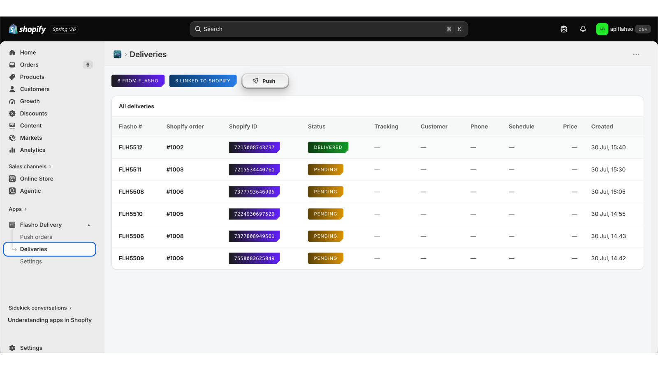
Task: Expand the Sales channels section
Action: click(x=30, y=166)
